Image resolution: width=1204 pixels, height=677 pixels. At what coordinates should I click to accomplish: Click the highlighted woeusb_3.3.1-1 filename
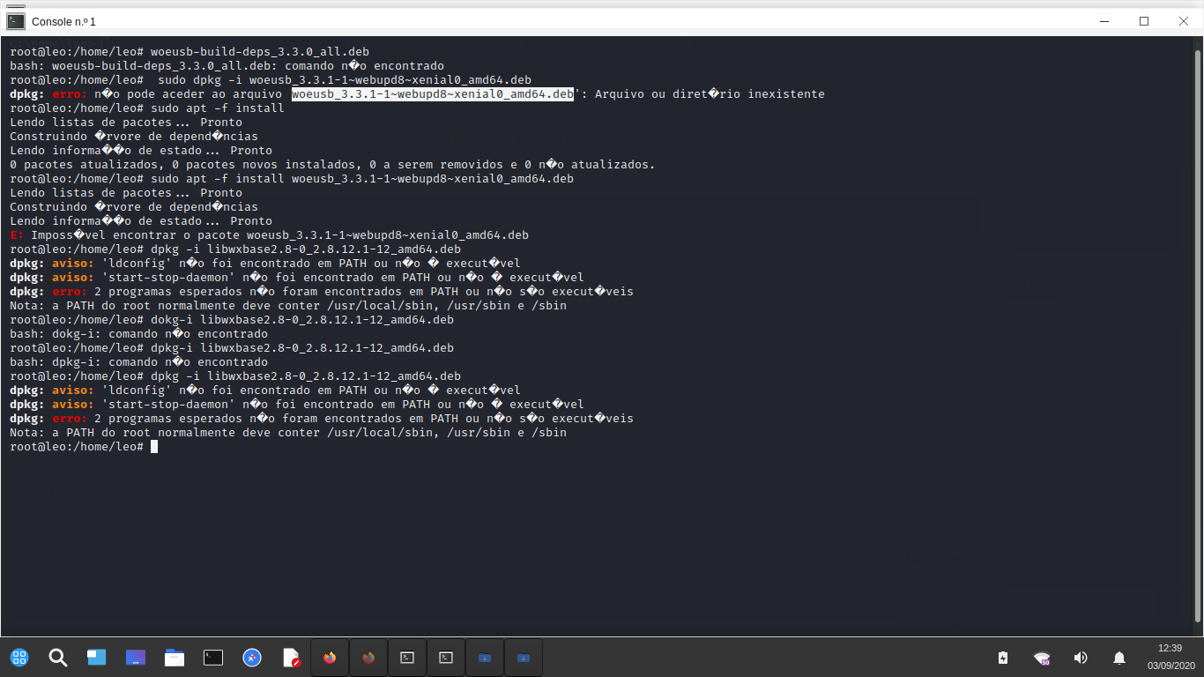pos(433,94)
